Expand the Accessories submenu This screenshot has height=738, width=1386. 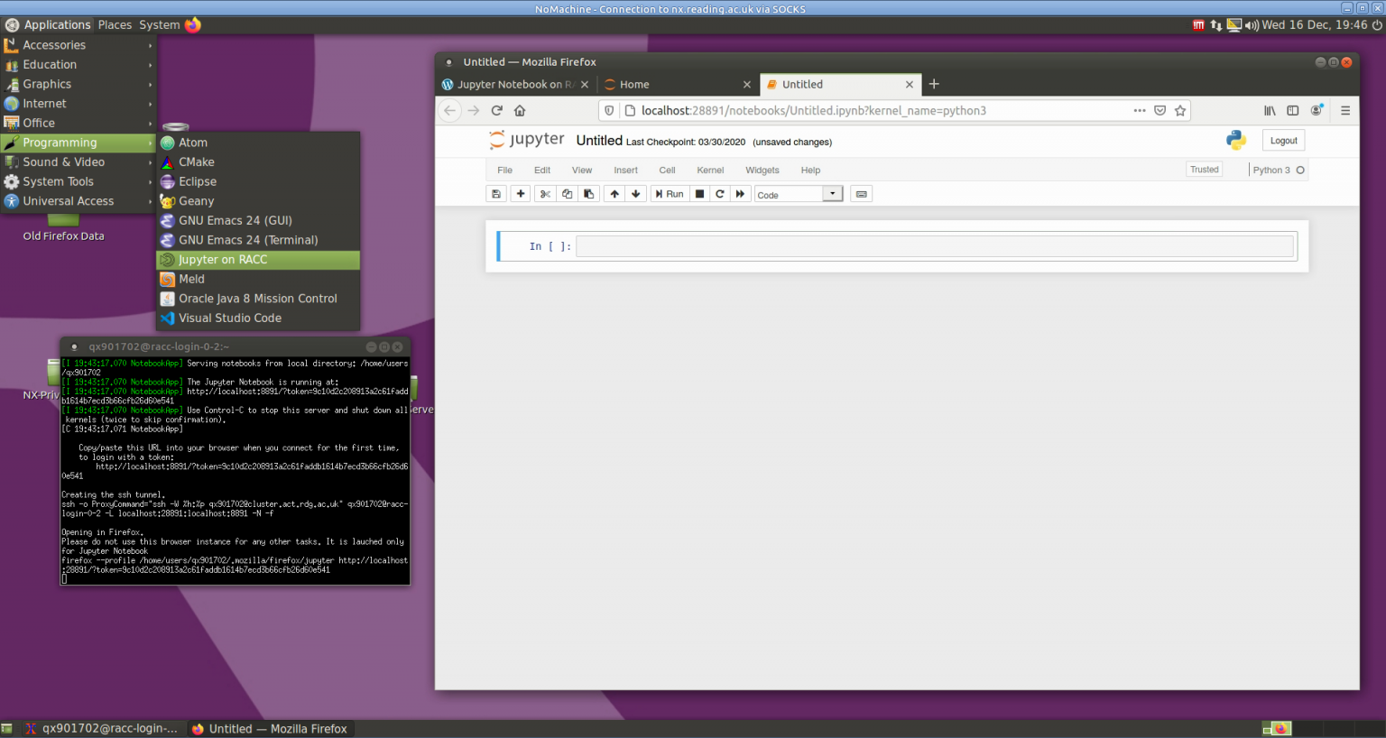[78, 45]
